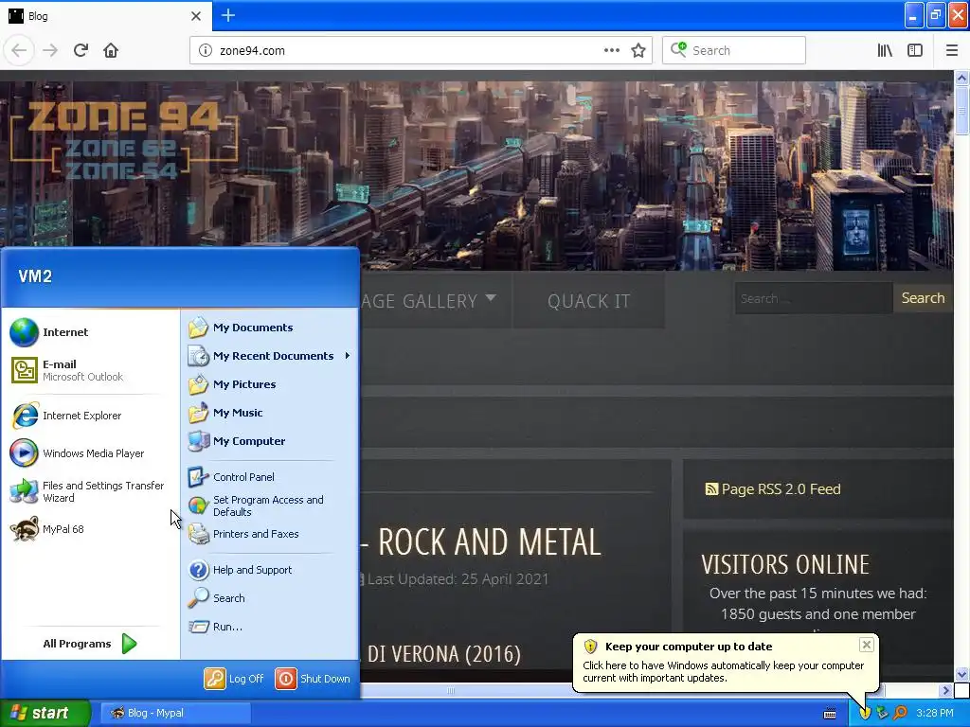
Task: Toggle the browser sidebar icon
Action: 915,51
